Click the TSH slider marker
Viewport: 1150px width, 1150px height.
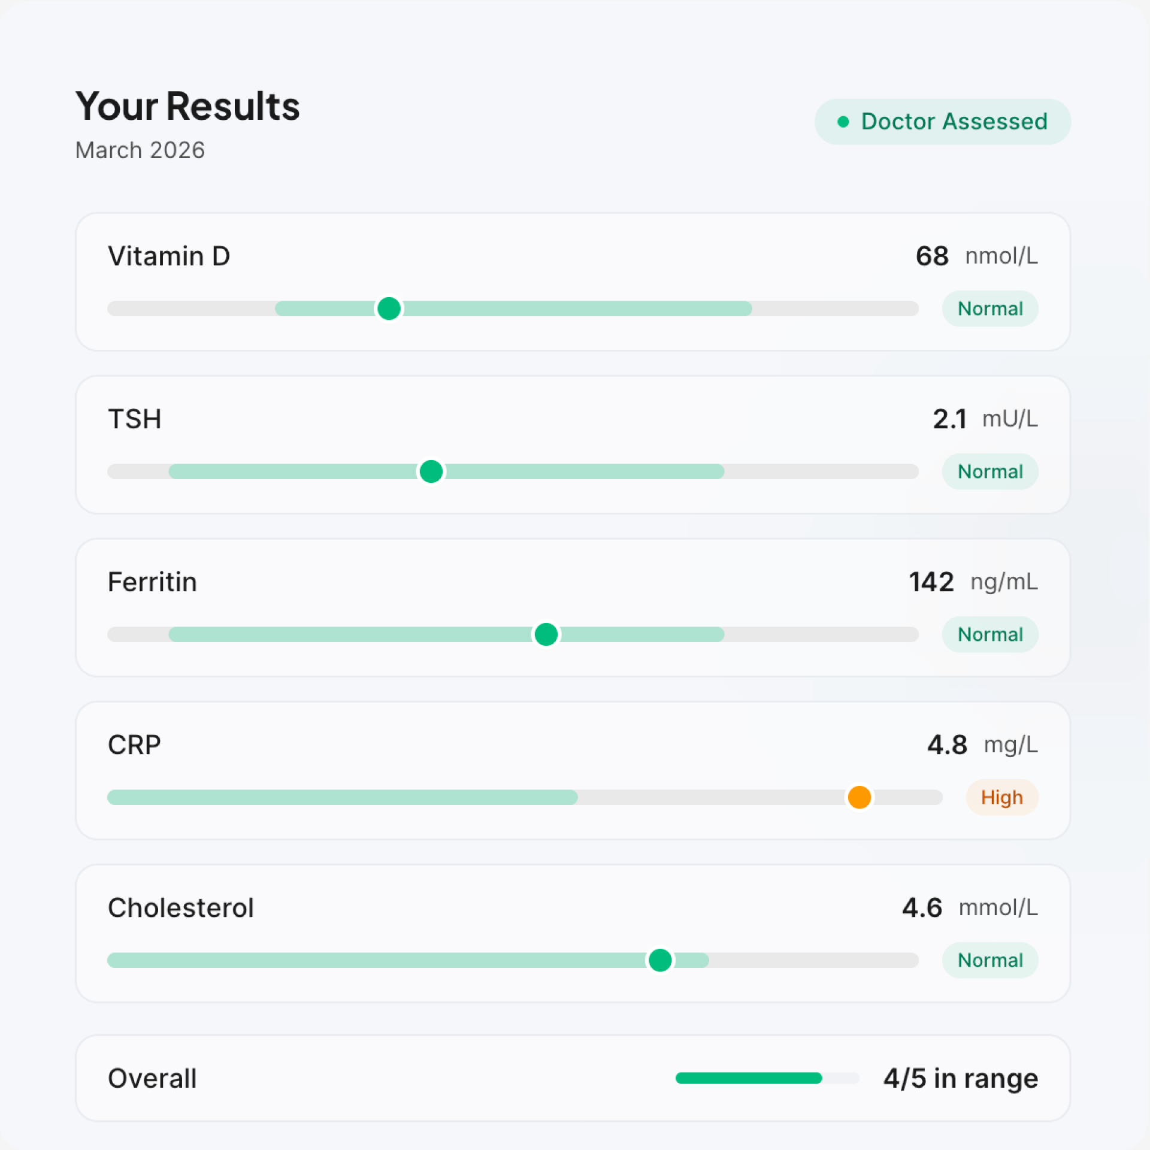point(431,471)
